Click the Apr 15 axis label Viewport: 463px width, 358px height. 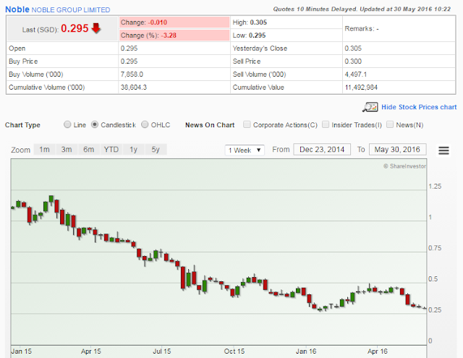[91, 351]
